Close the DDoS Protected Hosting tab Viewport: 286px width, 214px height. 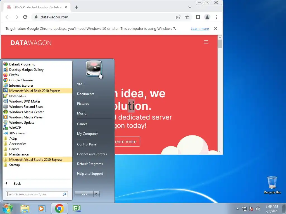click(66, 7)
